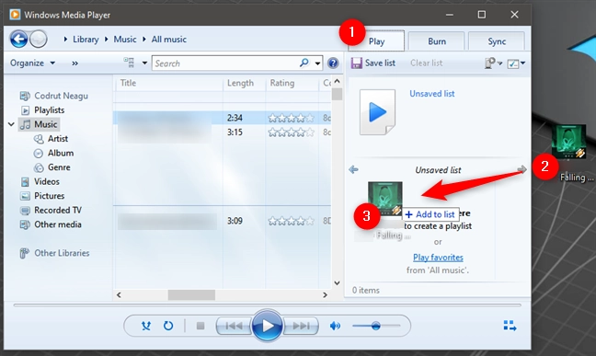Click the large Play button
This screenshot has width=596, height=356.
268,326
